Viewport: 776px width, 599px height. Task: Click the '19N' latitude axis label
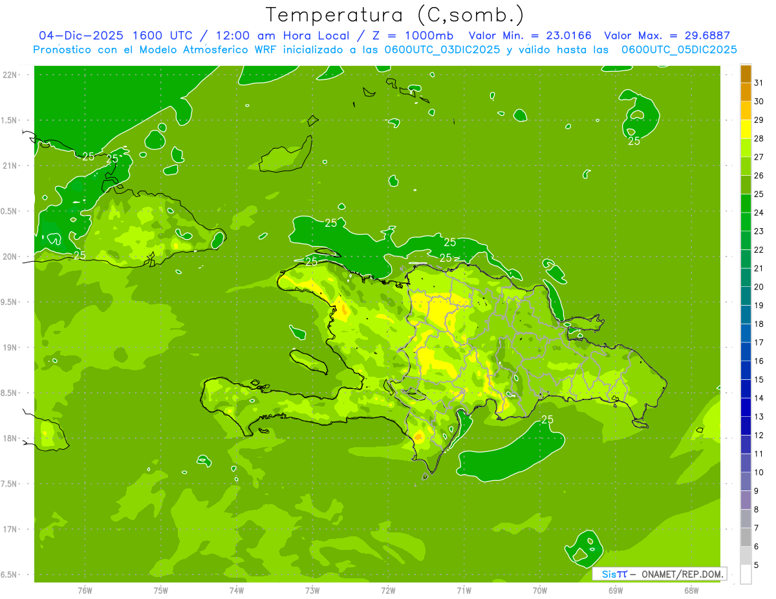[x=10, y=347]
